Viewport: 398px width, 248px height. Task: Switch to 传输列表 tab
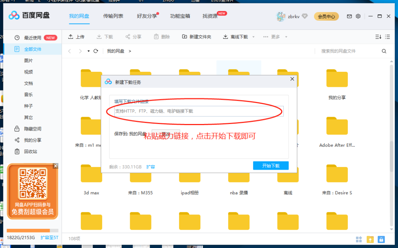coord(113,16)
